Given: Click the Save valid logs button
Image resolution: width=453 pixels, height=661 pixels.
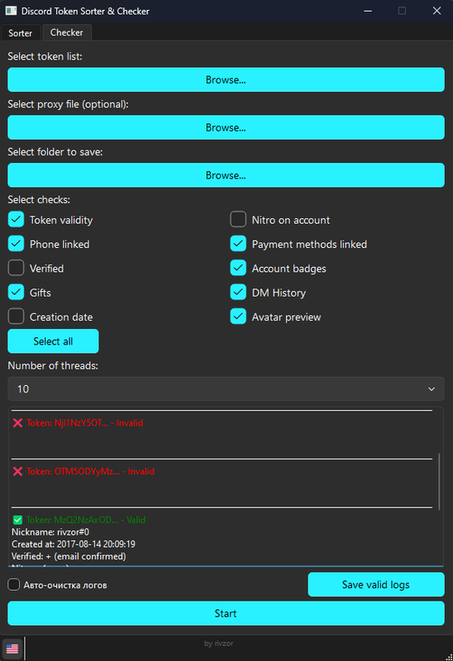Looking at the screenshot, I should click(376, 585).
